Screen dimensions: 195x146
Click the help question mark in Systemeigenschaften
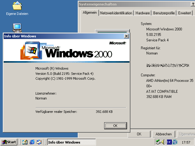click(x=193, y=4)
